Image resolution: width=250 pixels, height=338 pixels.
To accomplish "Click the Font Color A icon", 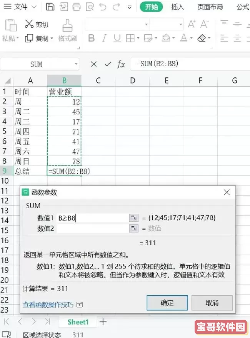I will [x=183, y=38].
